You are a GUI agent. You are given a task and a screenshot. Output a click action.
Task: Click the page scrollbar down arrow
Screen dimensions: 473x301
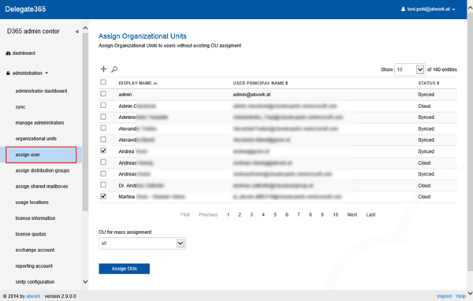pyautogui.click(x=470, y=293)
